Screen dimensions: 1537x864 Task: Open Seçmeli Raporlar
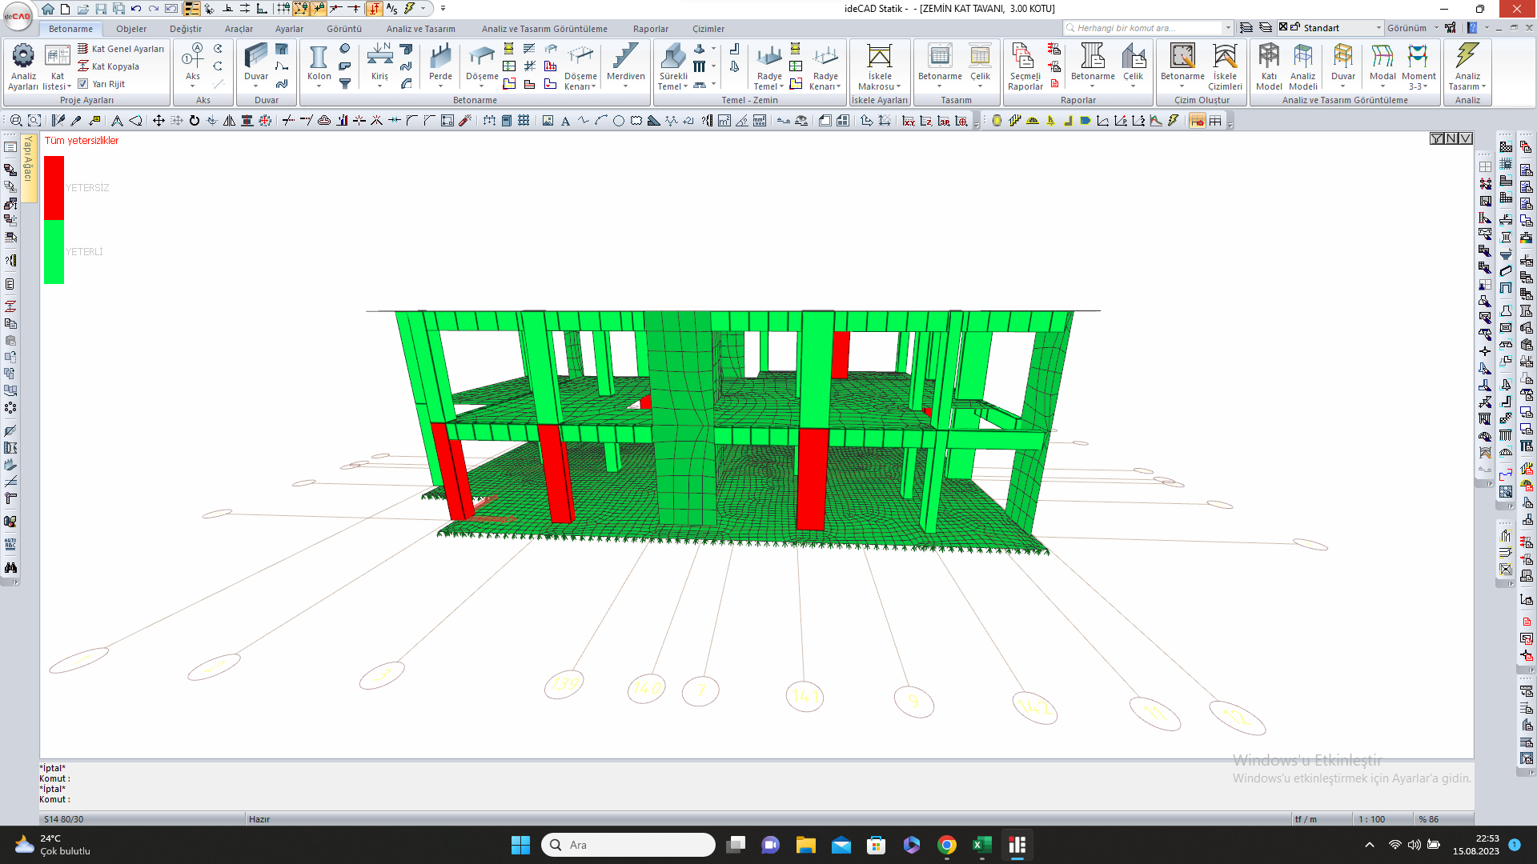click(1025, 67)
